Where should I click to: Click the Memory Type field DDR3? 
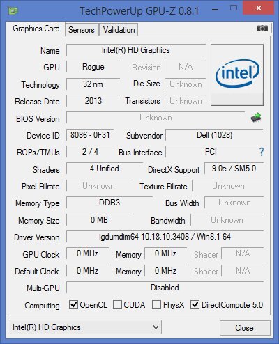[x=110, y=203]
